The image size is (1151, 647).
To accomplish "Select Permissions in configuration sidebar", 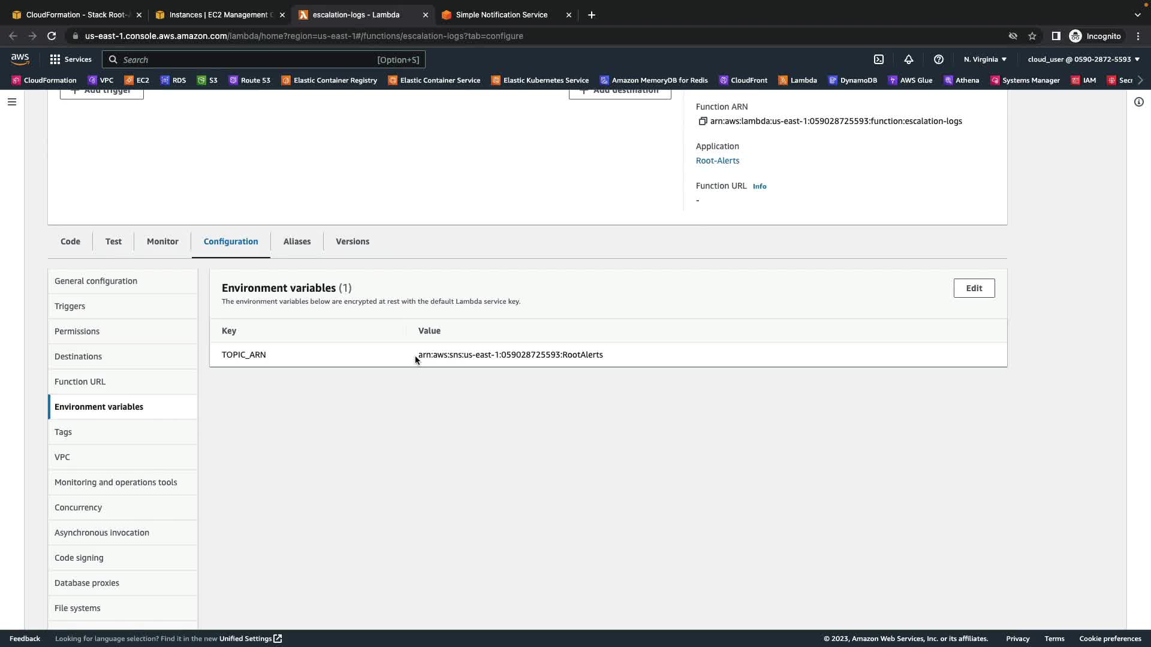I will pos(77,331).
